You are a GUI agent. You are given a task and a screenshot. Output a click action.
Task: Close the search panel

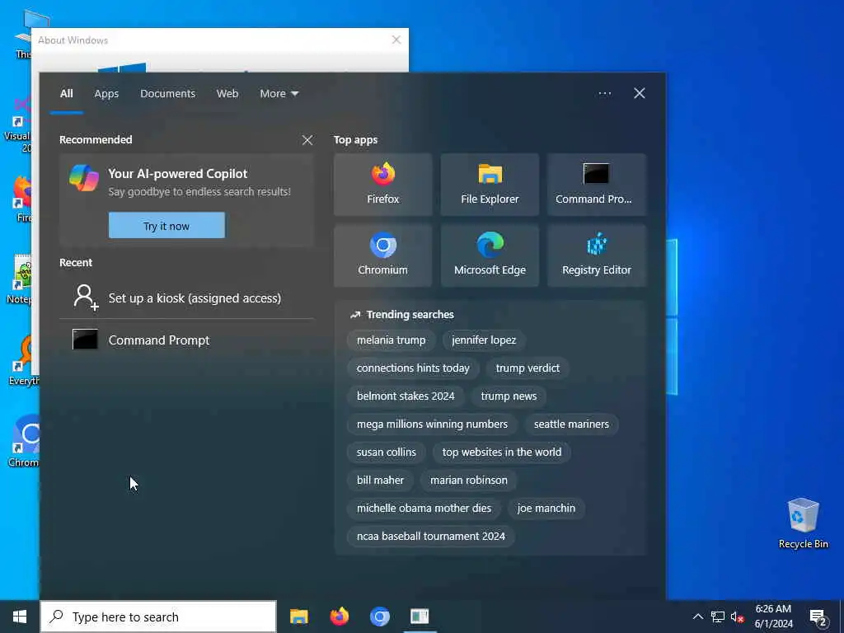[x=639, y=93]
